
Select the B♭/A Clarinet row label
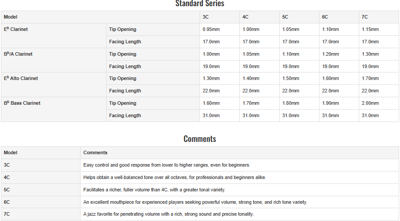[18, 54]
